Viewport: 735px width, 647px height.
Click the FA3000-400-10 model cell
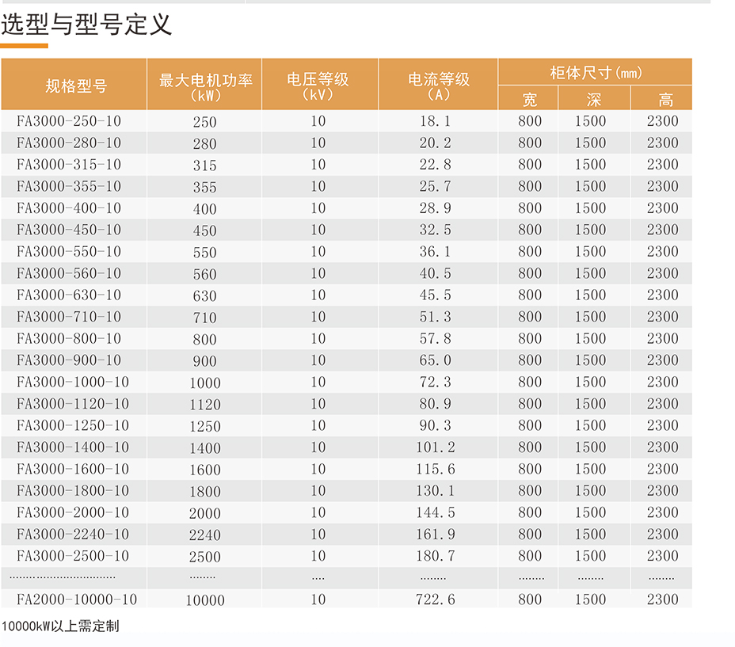pos(69,208)
